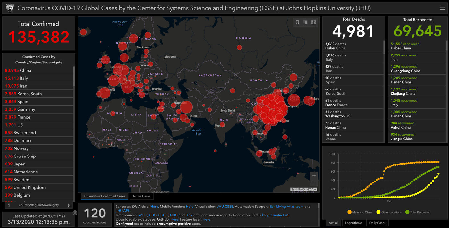Zoom out on the map
Image resolution: width=449 pixels, height=228 pixels.
click(x=314, y=182)
